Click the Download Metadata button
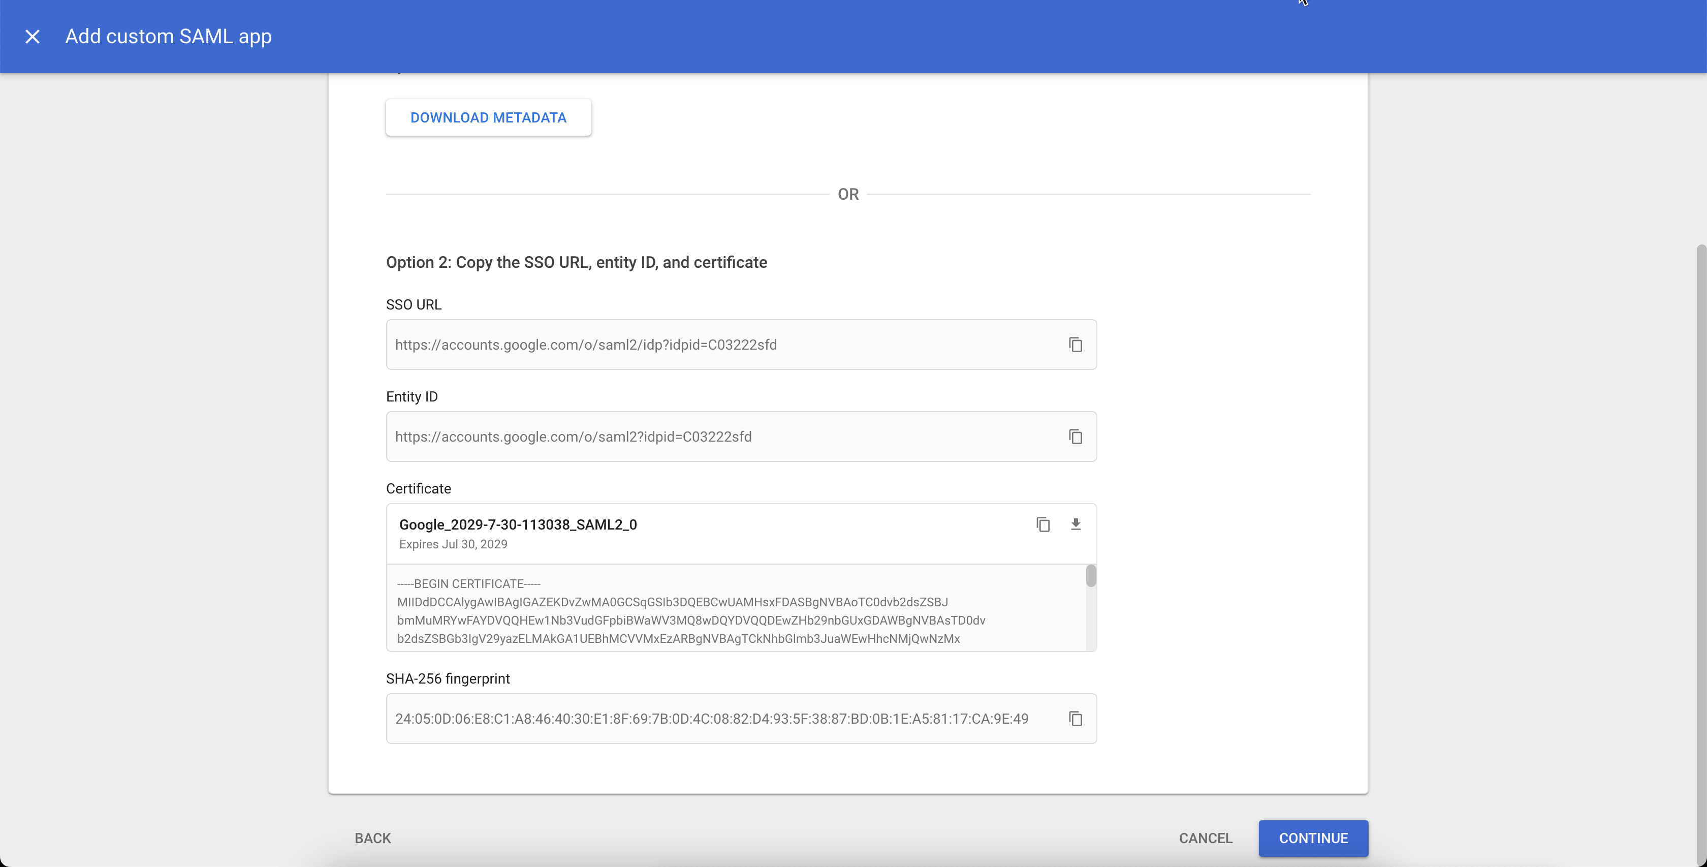The height and width of the screenshot is (867, 1707). (x=488, y=117)
